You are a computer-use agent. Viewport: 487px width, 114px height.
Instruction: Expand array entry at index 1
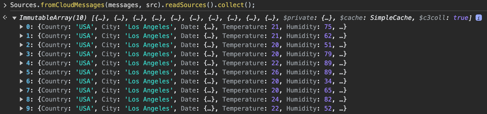[21, 36]
